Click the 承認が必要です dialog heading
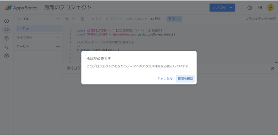 coord(99,58)
